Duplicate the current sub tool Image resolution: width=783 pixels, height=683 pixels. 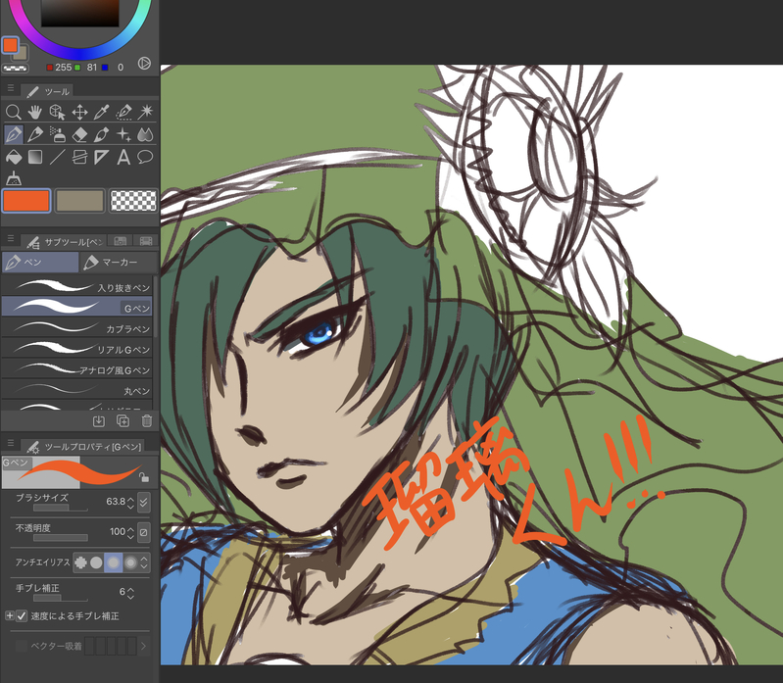click(x=122, y=421)
